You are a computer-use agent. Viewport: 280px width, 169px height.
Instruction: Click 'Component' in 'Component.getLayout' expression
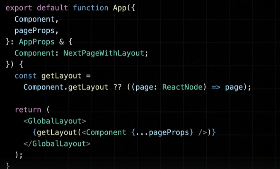tap(43, 87)
